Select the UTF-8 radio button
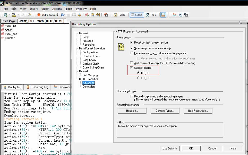 pos(138,73)
